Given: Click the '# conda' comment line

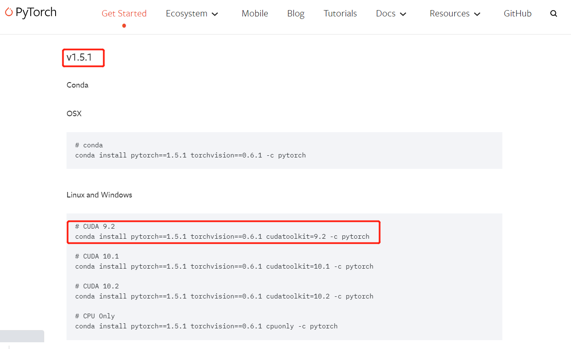Looking at the screenshot, I should tap(89, 145).
